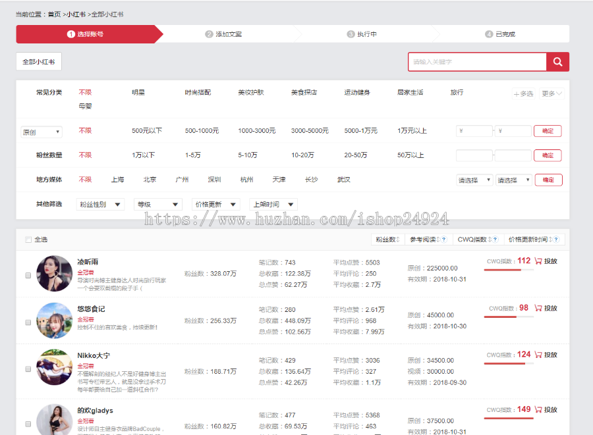Confirm fan count range with 确定
This screenshot has width=593, height=435.
click(548, 155)
